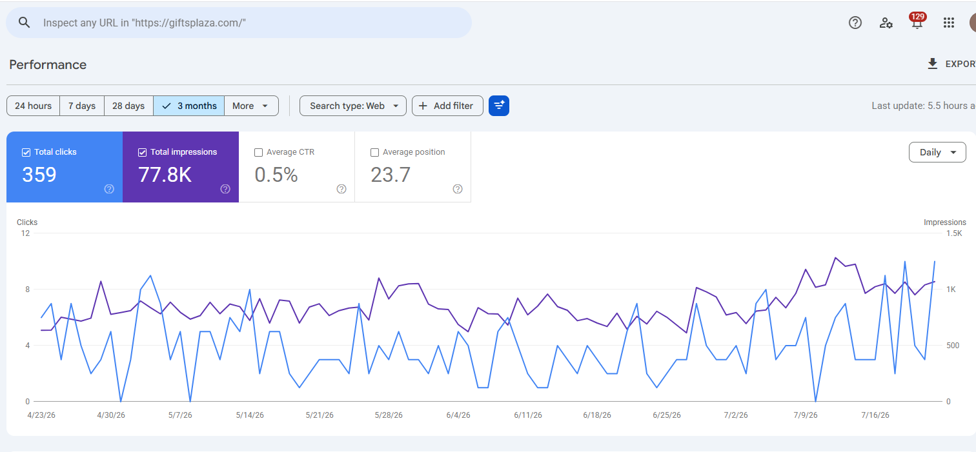Click the 5/28/26 date axis label
Viewport: 976px width, 452px height.
coord(389,415)
